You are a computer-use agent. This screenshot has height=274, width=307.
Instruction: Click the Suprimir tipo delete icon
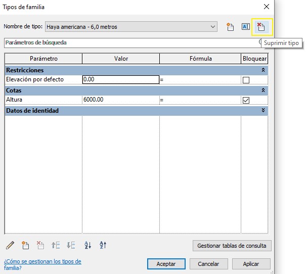pos(261,27)
